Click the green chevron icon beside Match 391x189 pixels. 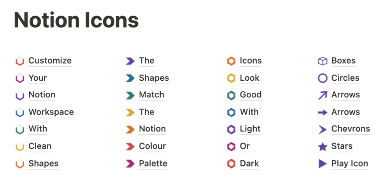click(130, 95)
